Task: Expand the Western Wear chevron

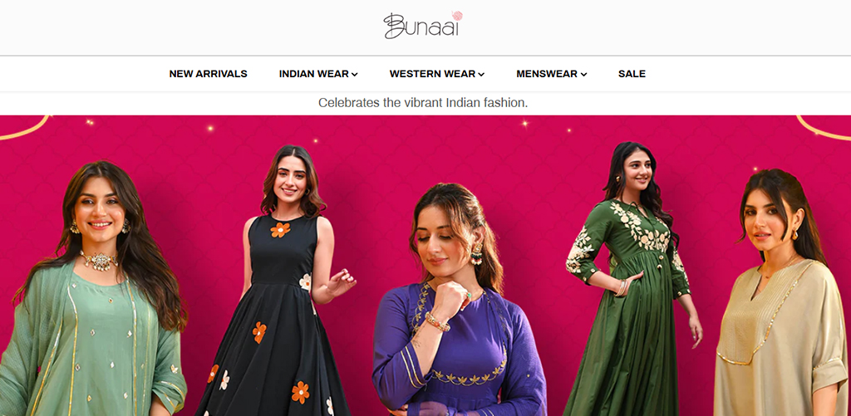Action: pos(481,74)
